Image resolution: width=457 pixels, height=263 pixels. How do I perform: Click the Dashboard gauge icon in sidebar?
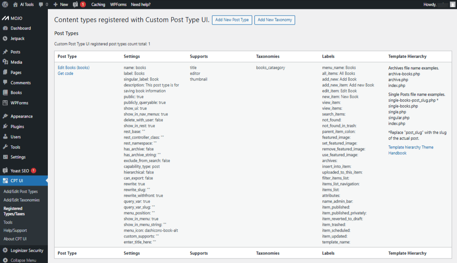point(5,28)
